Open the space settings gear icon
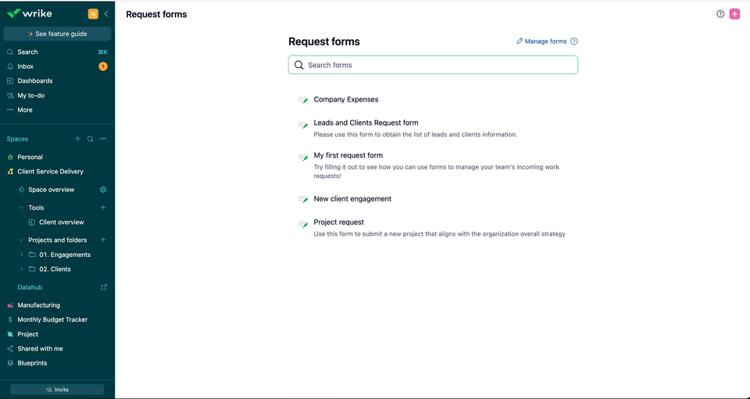750x399 pixels. pos(103,190)
